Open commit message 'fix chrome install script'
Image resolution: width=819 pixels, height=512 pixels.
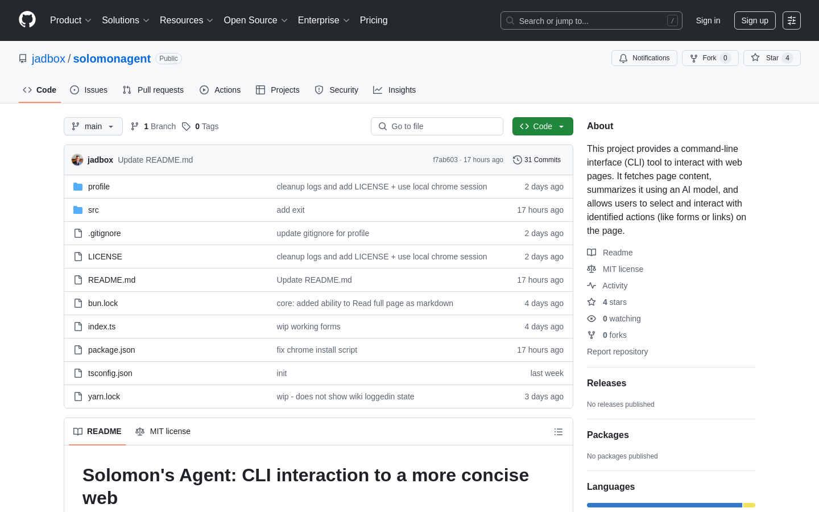[x=317, y=350]
